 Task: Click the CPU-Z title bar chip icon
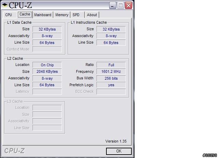coord(5,5)
